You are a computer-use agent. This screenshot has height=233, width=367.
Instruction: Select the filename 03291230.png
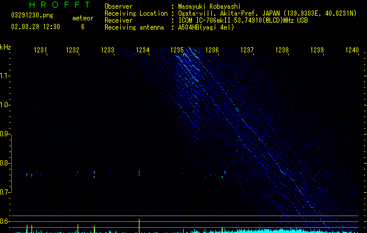point(32,15)
